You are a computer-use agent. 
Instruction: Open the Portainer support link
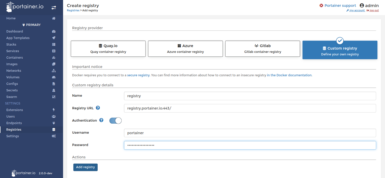click(x=340, y=6)
